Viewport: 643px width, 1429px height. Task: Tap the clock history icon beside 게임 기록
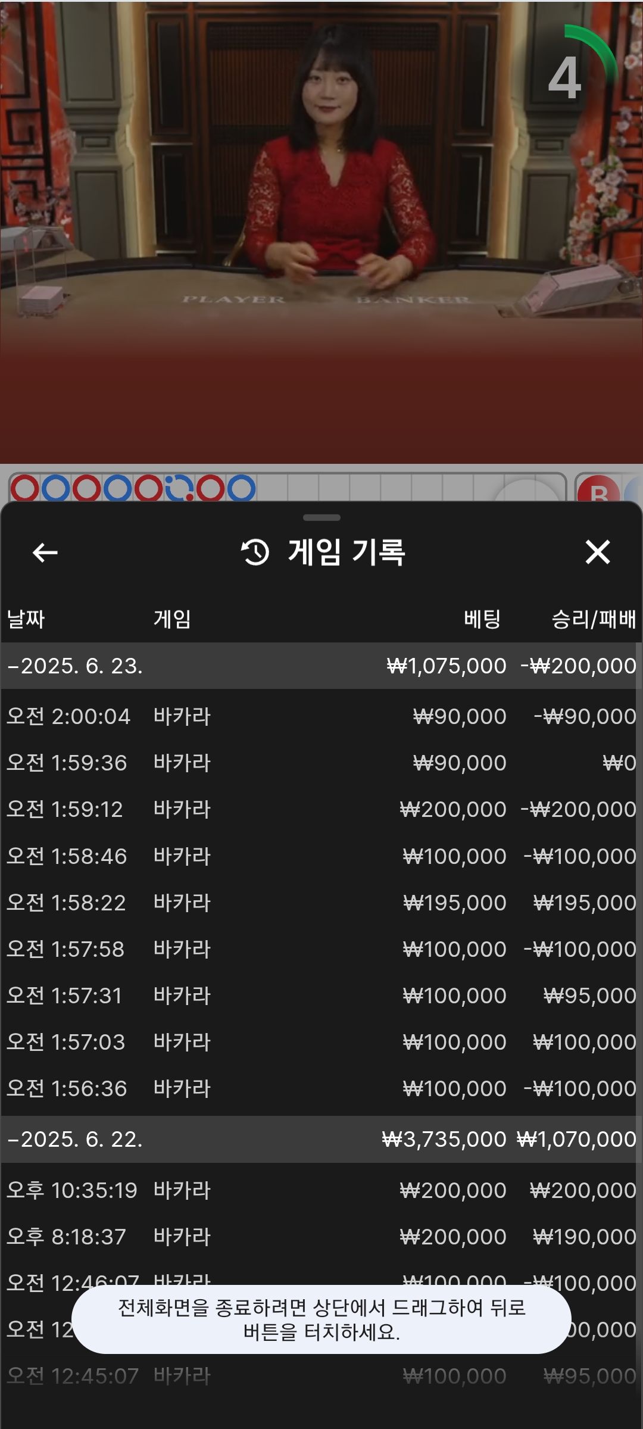255,552
